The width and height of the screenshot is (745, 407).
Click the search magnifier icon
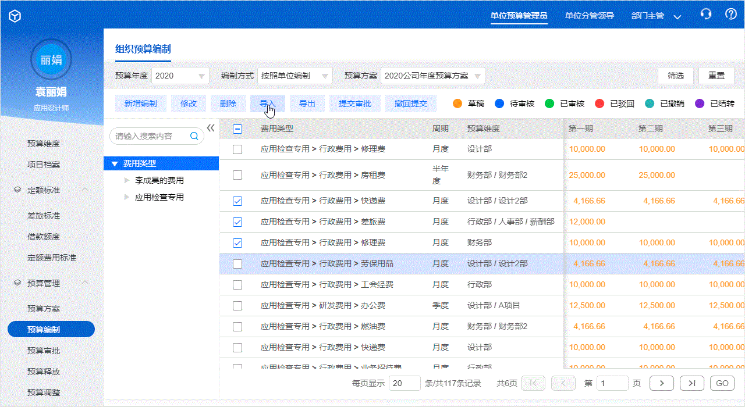(x=194, y=136)
